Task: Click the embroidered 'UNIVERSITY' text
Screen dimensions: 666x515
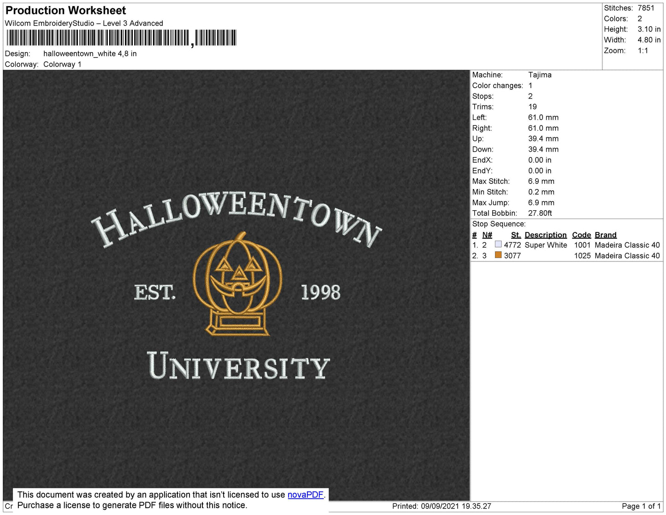Action: (x=238, y=365)
